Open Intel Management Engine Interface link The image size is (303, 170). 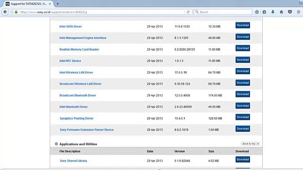[83, 38]
